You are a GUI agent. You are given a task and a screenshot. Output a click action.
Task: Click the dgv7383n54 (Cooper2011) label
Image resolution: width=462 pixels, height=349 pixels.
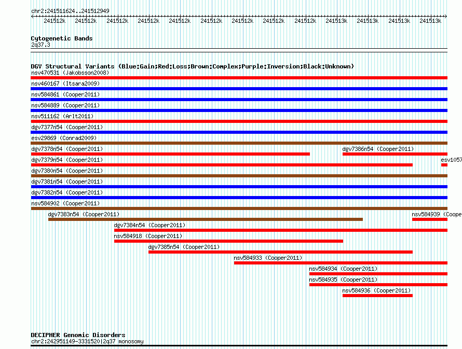pos(84,214)
